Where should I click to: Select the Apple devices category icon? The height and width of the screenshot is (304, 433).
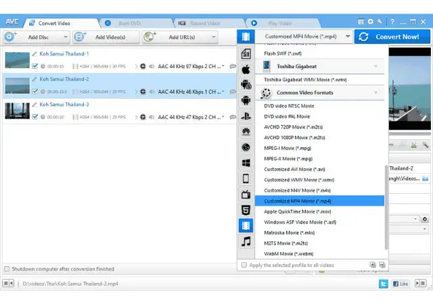[x=246, y=69]
